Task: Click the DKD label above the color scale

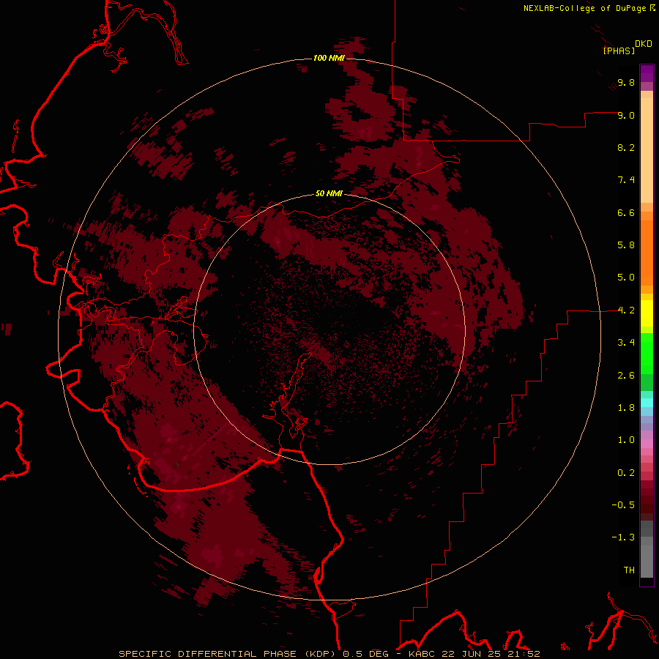Action: click(x=644, y=43)
